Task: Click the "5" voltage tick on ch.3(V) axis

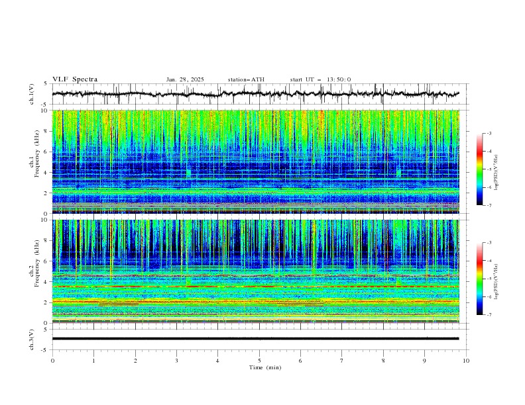Action: point(46,329)
